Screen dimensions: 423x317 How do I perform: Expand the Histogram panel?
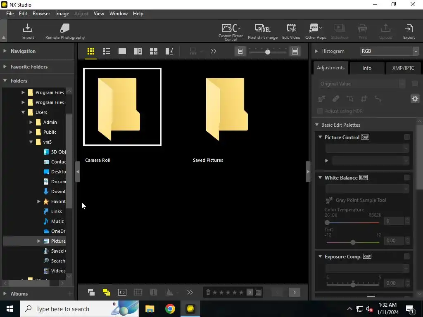(316, 51)
